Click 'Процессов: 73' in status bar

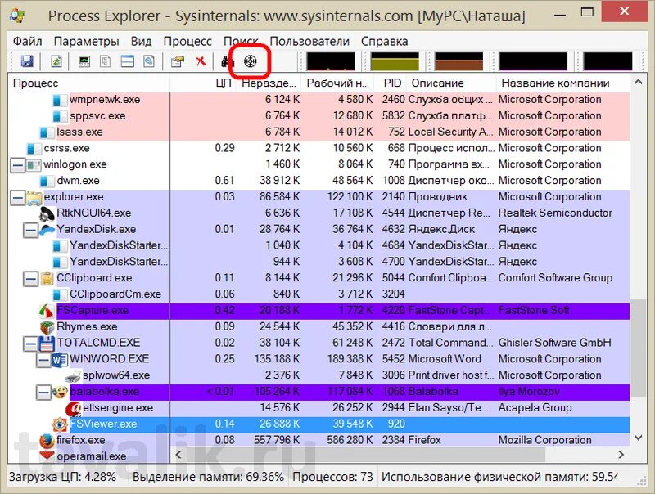coord(332,477)
